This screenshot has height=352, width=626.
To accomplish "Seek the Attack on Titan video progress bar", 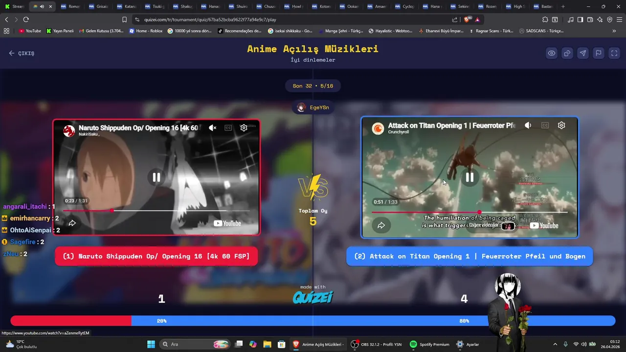I will tap(469, 212).
